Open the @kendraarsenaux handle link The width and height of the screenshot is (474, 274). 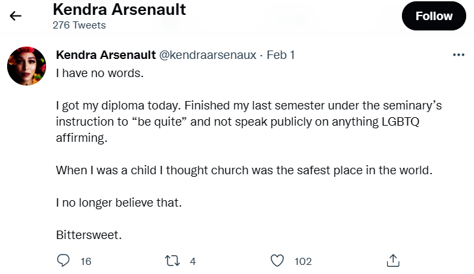(x=208, y=55)
